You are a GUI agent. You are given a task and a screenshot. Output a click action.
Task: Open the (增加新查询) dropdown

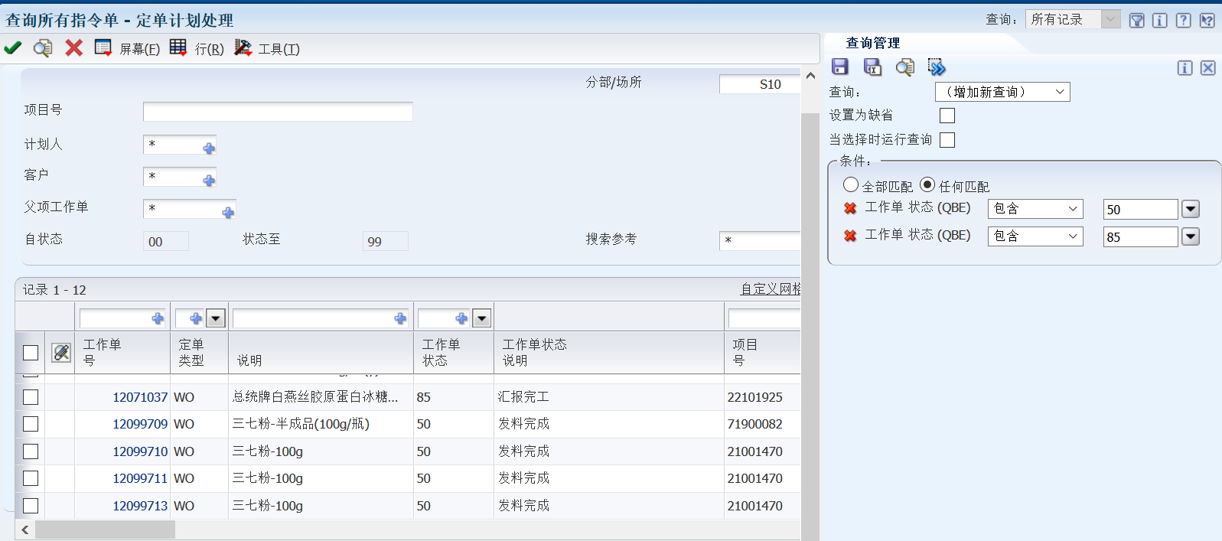point(1002,92)
